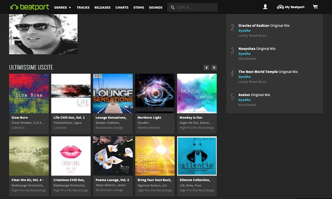Open High Pro-File Recordings under Monday Is Our

coord(197,128)
